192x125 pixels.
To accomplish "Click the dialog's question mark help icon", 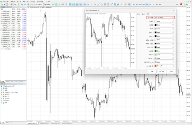I will pyautogui.click(x=169, y=10).
